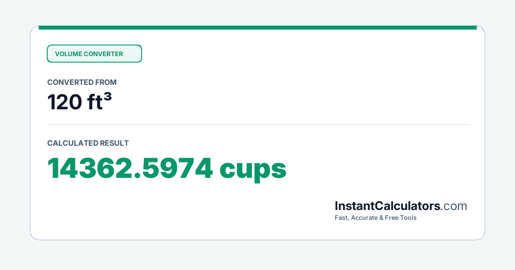Click the .com part of logo
Screen dimensions: 515x270
click(x=454, y=206)
